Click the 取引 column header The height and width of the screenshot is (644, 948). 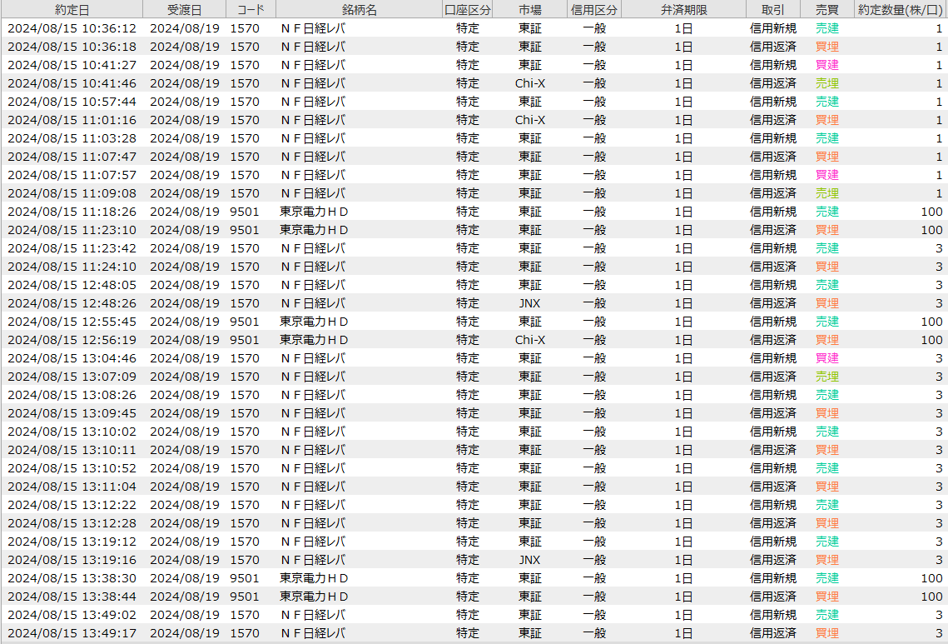772,9
